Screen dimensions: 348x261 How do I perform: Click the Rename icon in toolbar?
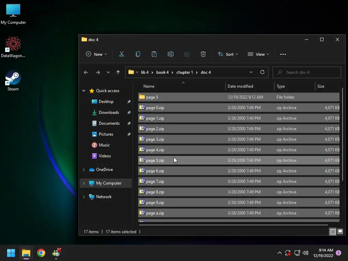click(171, 54)
